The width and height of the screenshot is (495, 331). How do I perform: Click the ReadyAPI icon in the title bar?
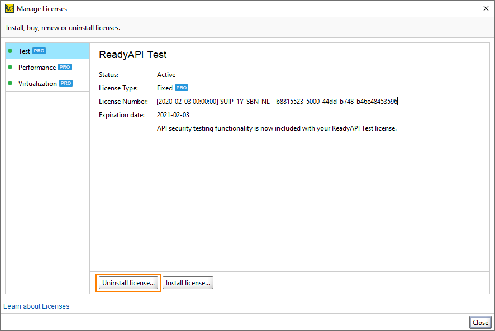pyautogui.click(x=9, y=8)
